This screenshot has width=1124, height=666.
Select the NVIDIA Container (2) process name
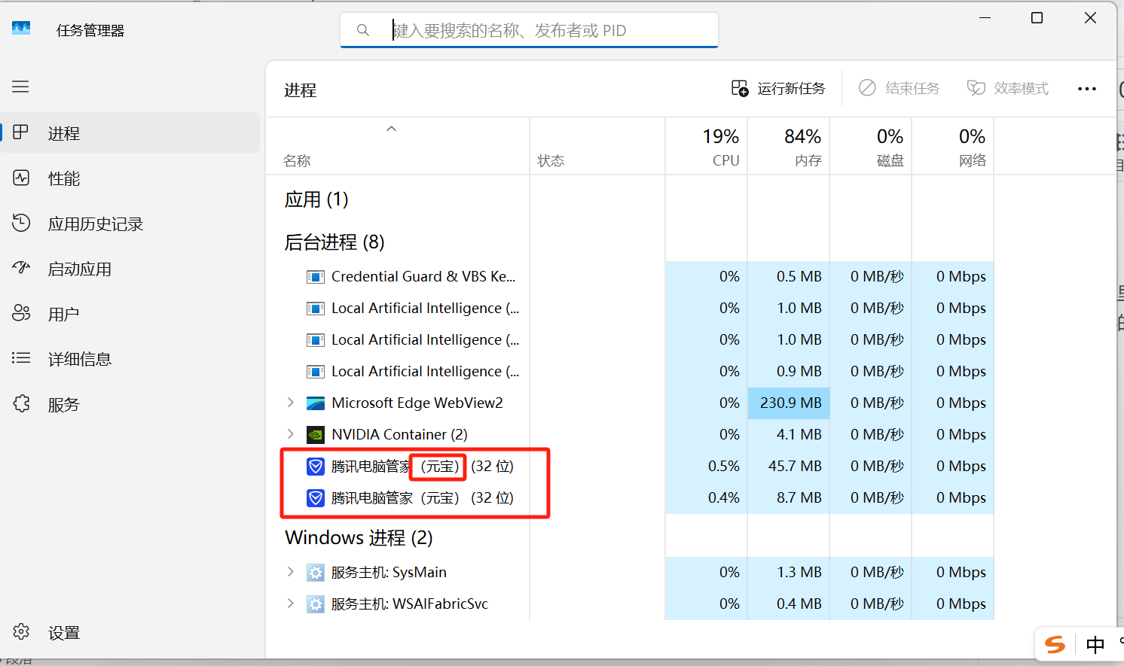[x=399, y=435]
